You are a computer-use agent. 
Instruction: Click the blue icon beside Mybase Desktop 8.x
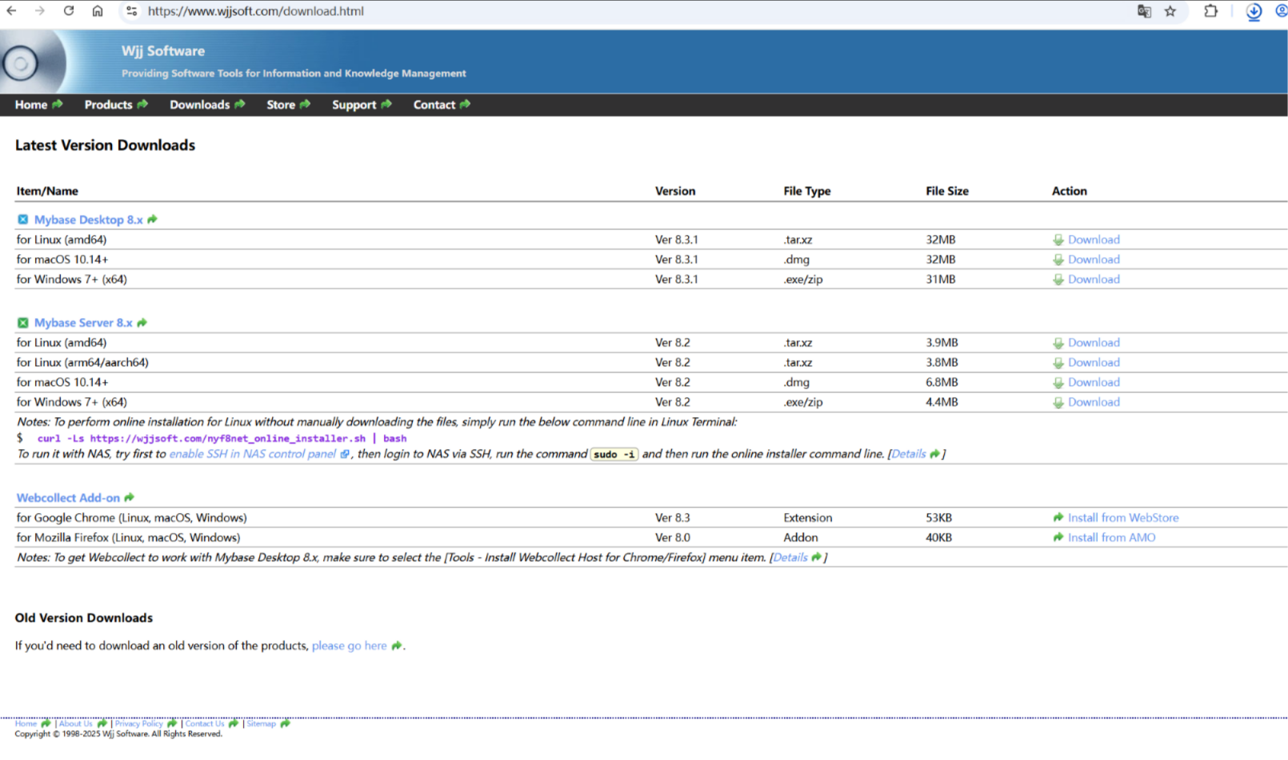coord(22,220)
